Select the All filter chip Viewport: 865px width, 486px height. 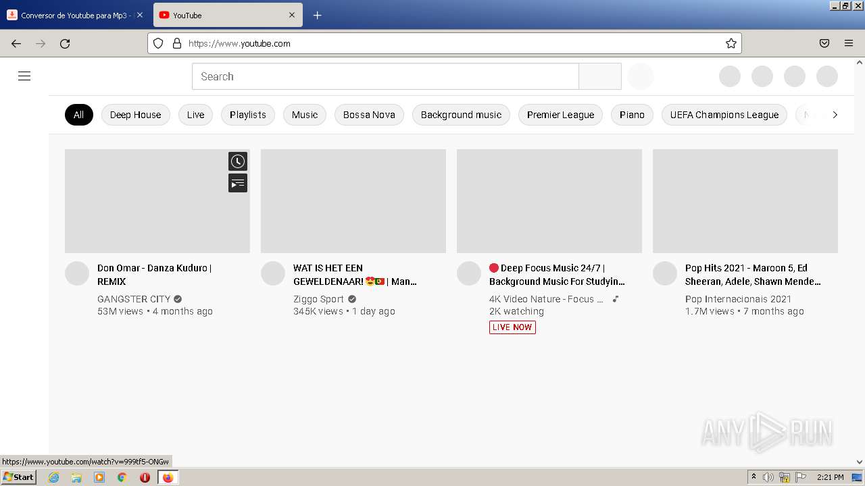78,115
